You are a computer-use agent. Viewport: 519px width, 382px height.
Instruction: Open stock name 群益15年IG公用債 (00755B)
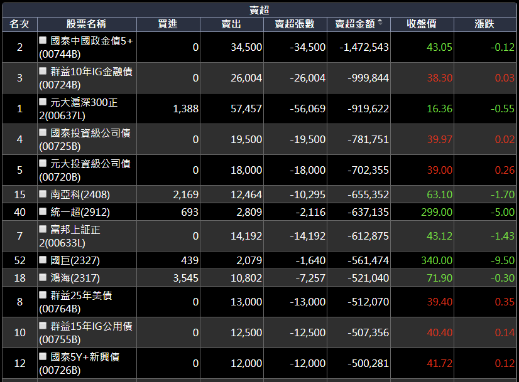pos(85,332)
